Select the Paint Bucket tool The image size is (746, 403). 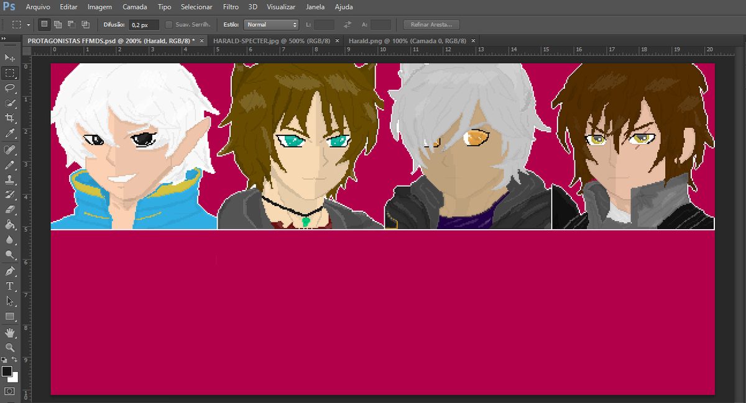point(9,225)
